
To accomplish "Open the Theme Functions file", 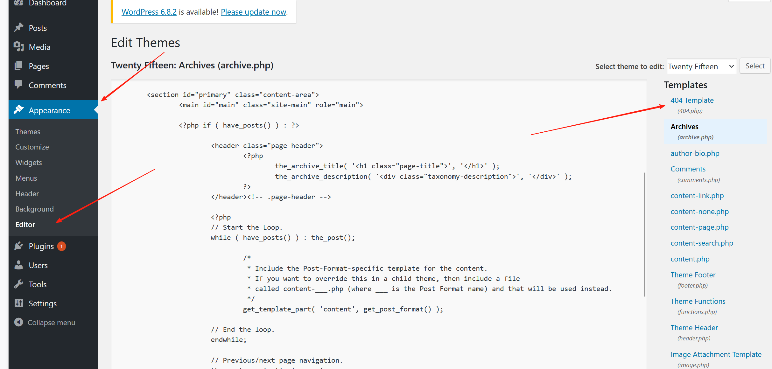I will (x=698, y=301).
